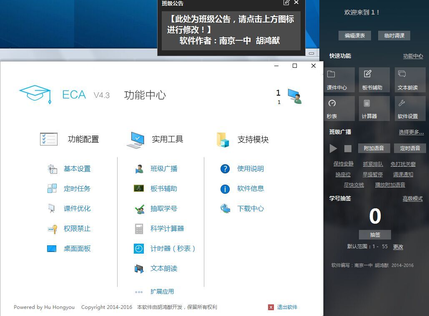This screenshot has height=316, width=429.
Task: Click the 选择更多... link
Action: click(x=411, y=132)
